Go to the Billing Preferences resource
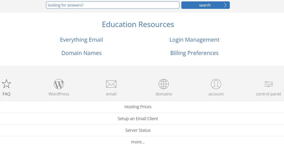 (x=194, y=53)
